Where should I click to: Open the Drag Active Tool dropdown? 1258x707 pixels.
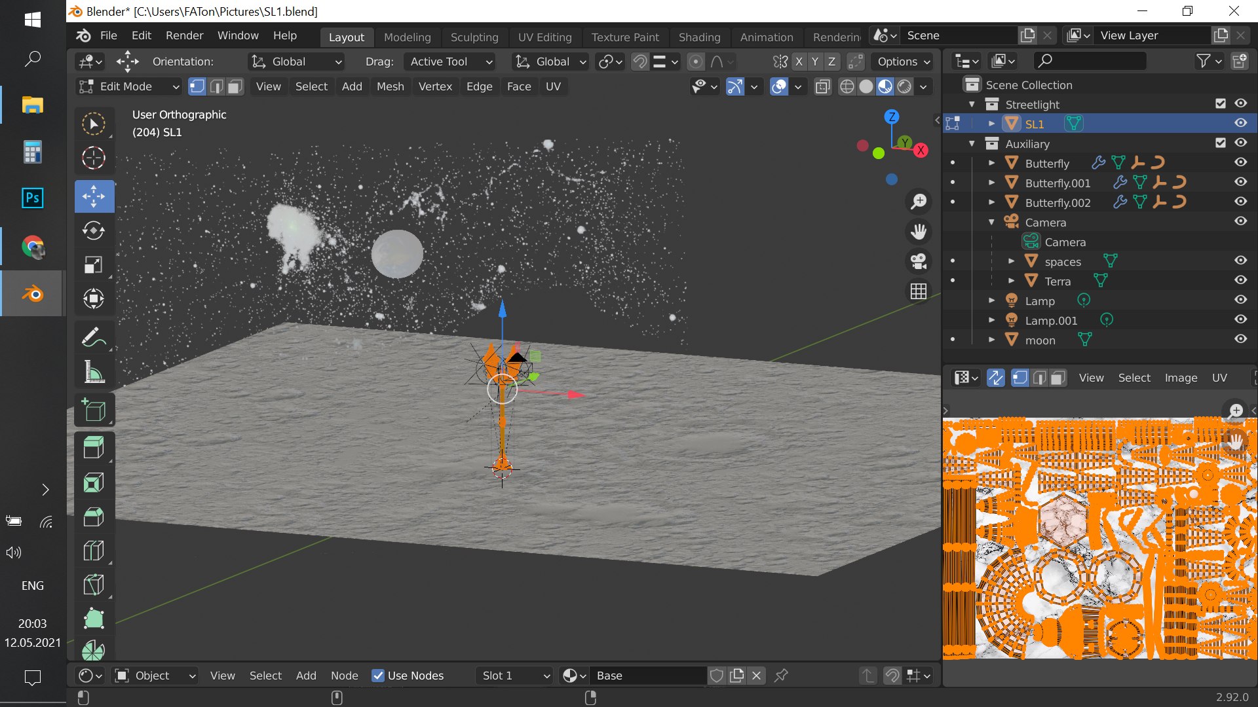pyautogui.click(x=449, y=62)
